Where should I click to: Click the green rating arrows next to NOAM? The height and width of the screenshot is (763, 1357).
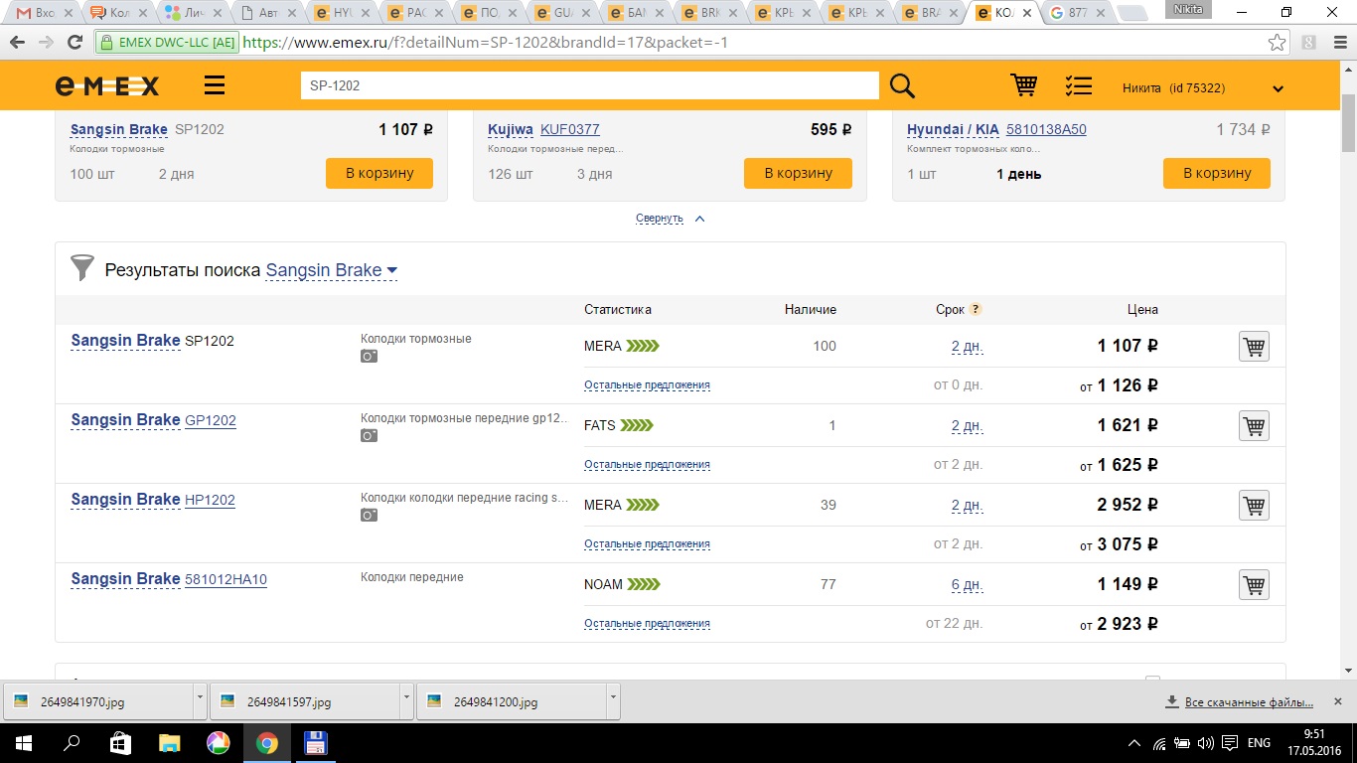pyautogui.click(x=644, y=584)
